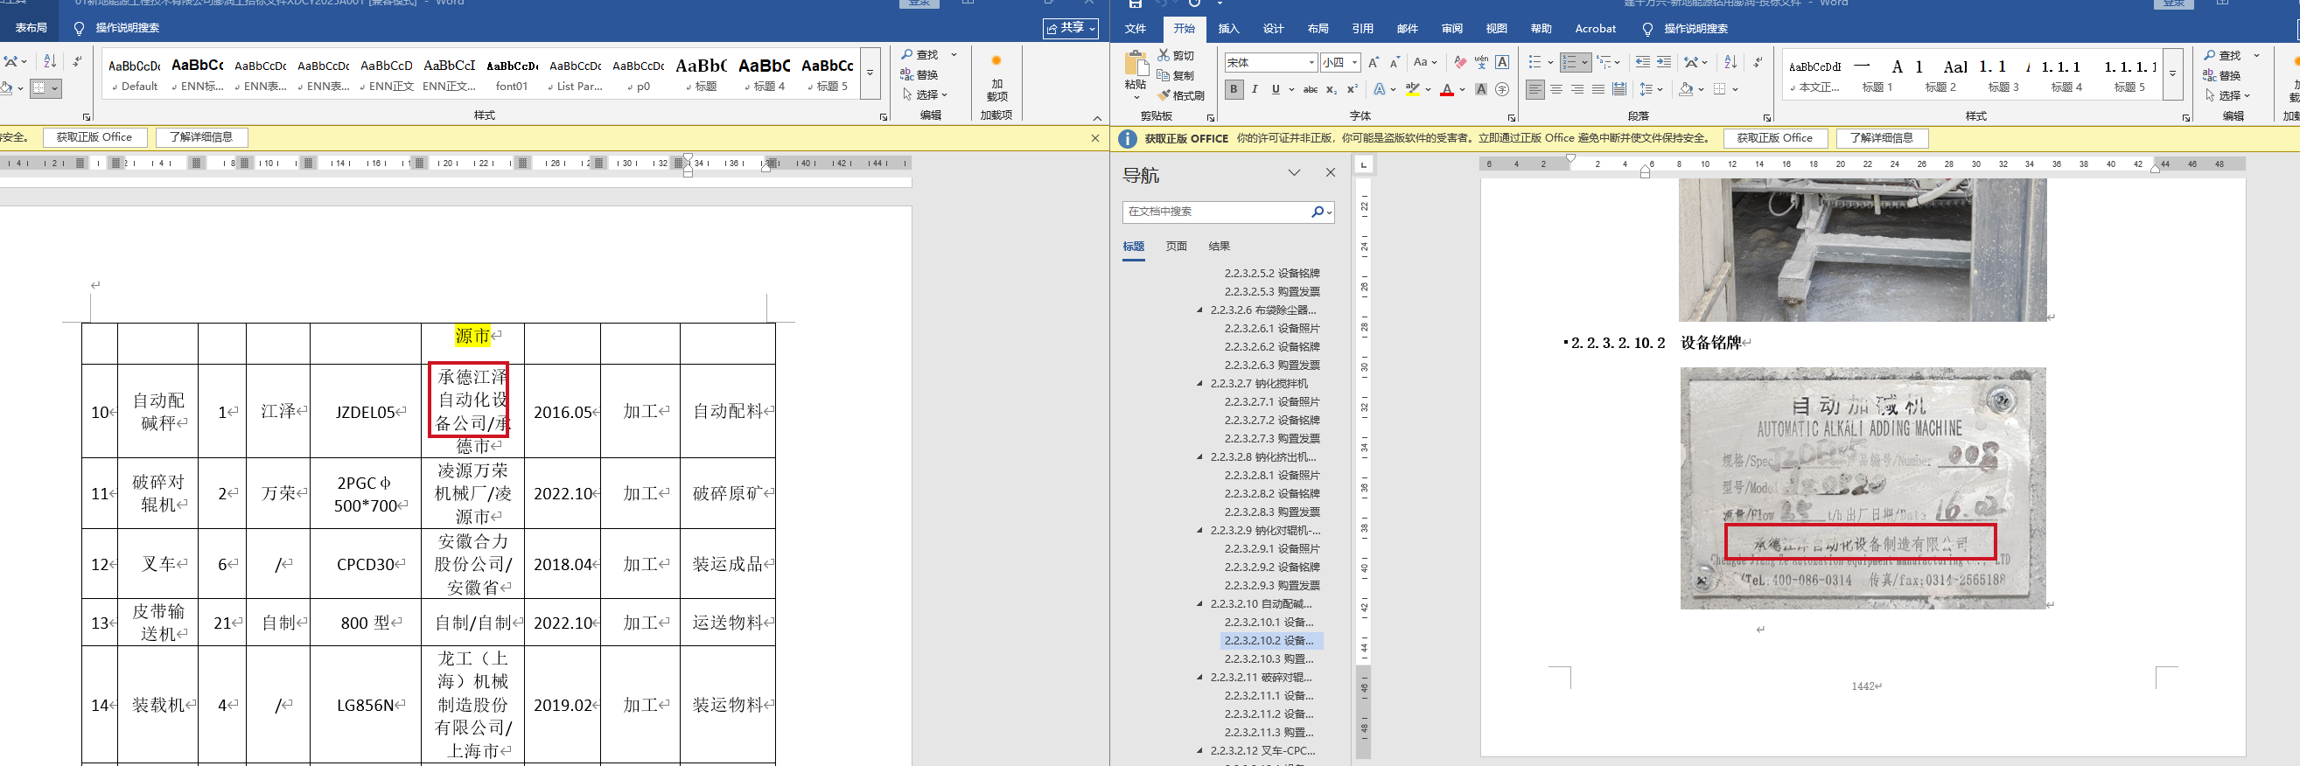Click the Copy (复制) icon
2300x766 pixels.
[x=1164, y=75]
